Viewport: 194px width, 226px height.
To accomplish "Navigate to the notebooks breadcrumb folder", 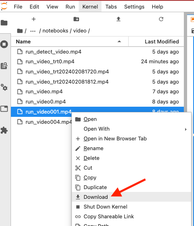I will (x=55, y=31).
